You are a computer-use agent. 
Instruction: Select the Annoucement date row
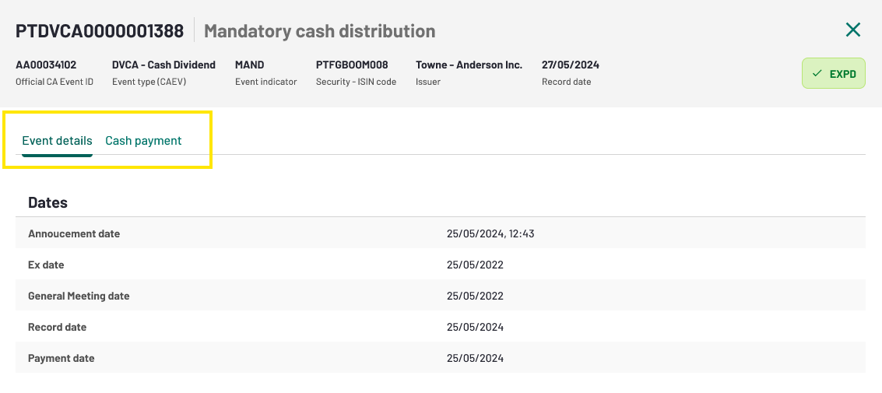pyautogui.click(x=441, y=233)
